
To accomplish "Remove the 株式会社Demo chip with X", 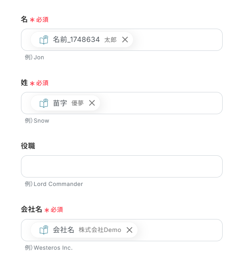I will tap(129, 230).
